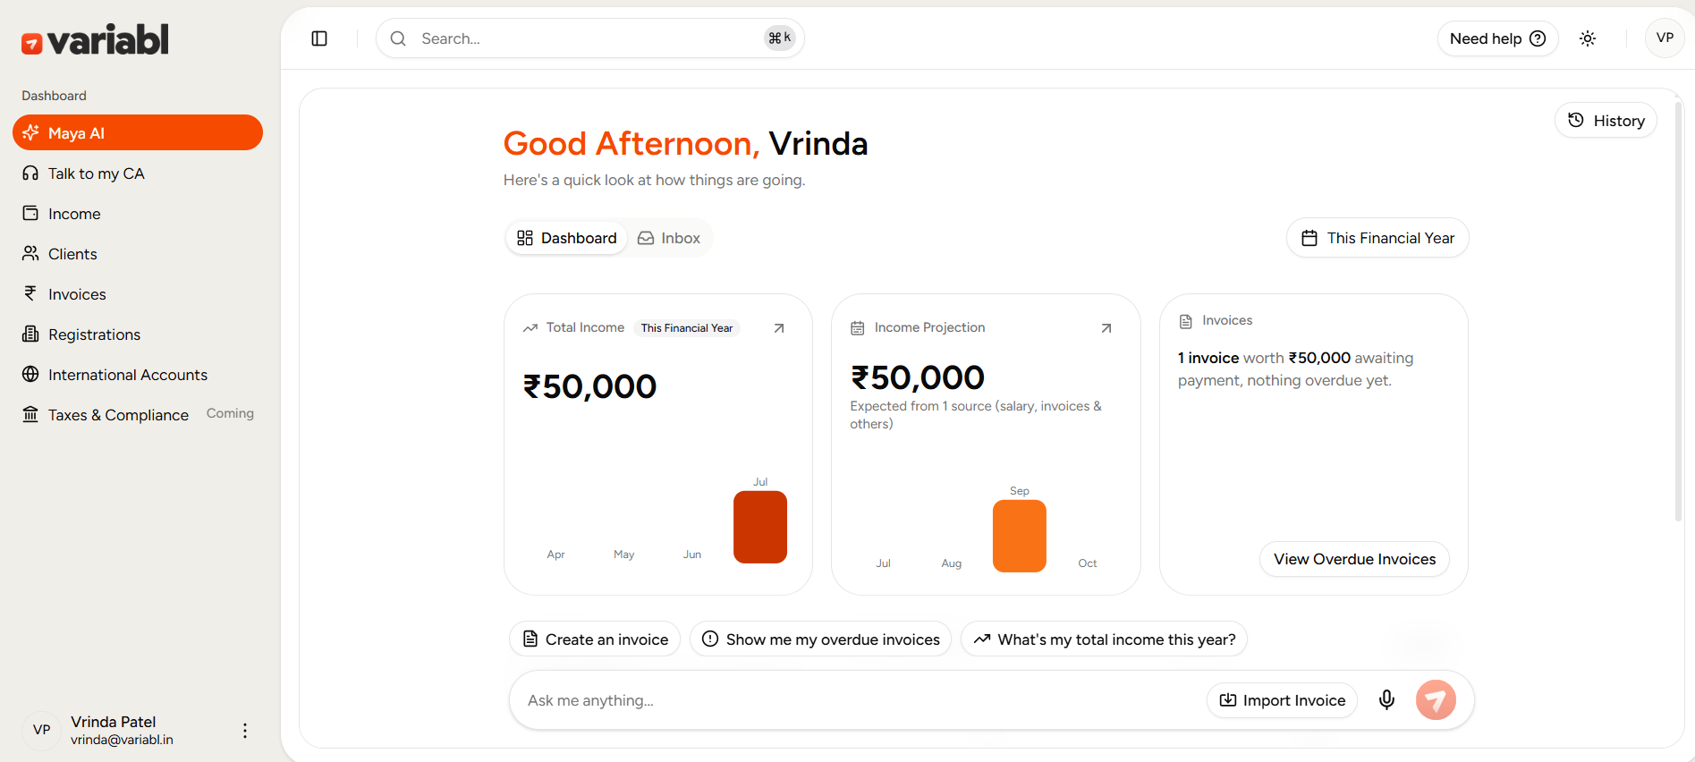Open the History panel
The width and height of the screenshot is (1695, 762).
pos(1606,121)
